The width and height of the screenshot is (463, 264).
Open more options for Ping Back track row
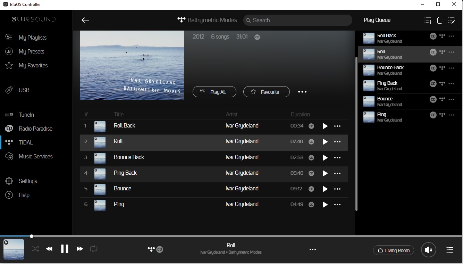tap(337, 173)
